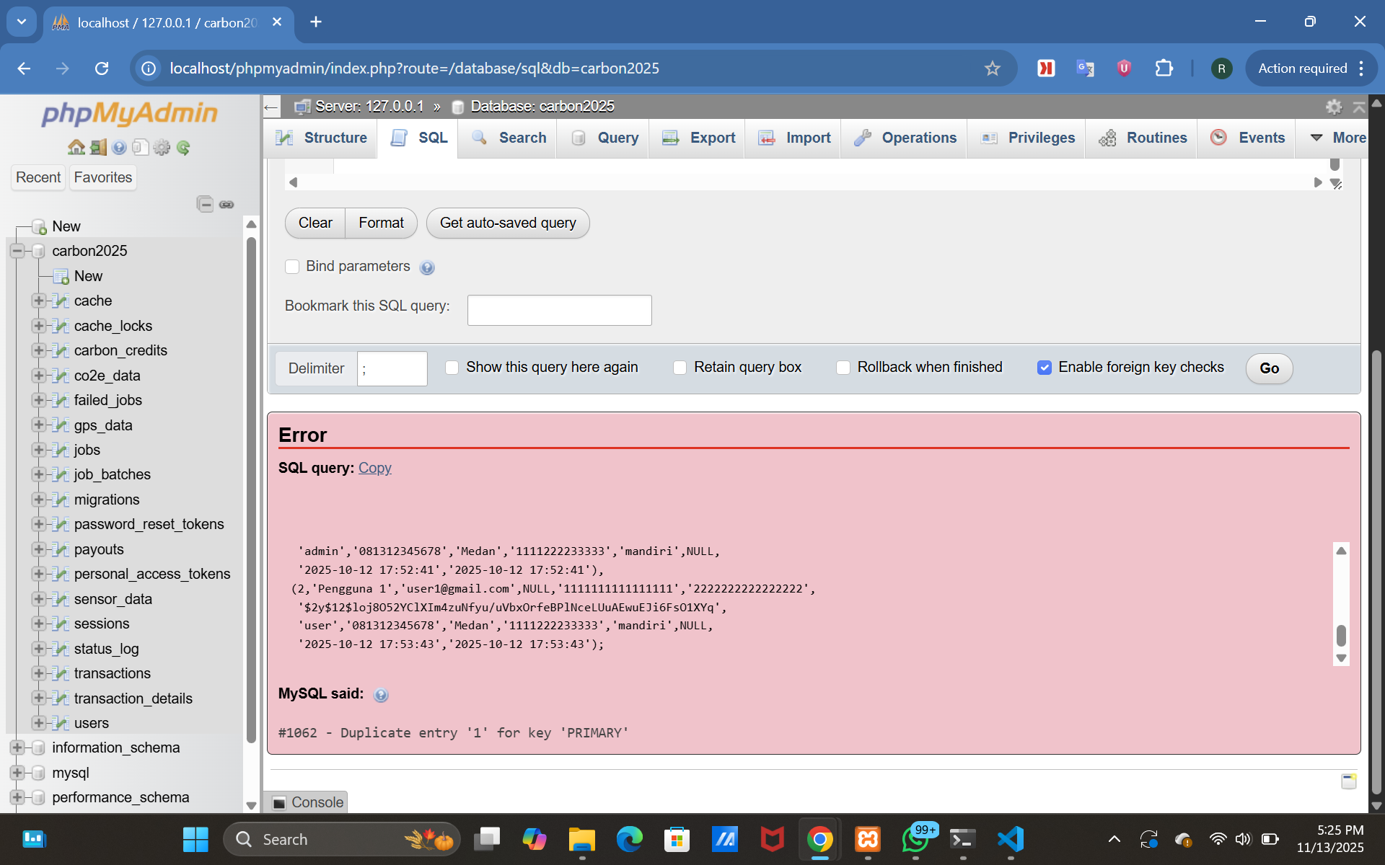Open page settings gear icon

[x=1334, y=107]
